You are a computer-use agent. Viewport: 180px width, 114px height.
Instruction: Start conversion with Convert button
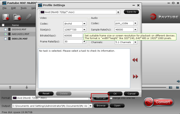click(x=158, y=102)
